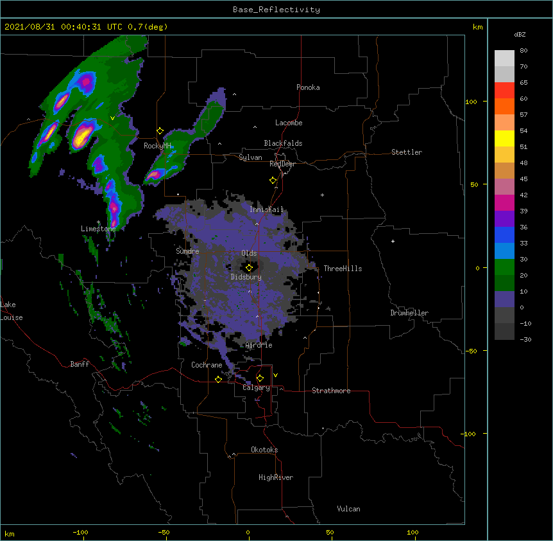Click the Okotoks label
553x541 pixels.
click(264, 450)
